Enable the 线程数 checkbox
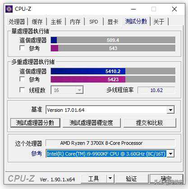Image resolution: width=188 pixels, height=189 pixels. 22,90
